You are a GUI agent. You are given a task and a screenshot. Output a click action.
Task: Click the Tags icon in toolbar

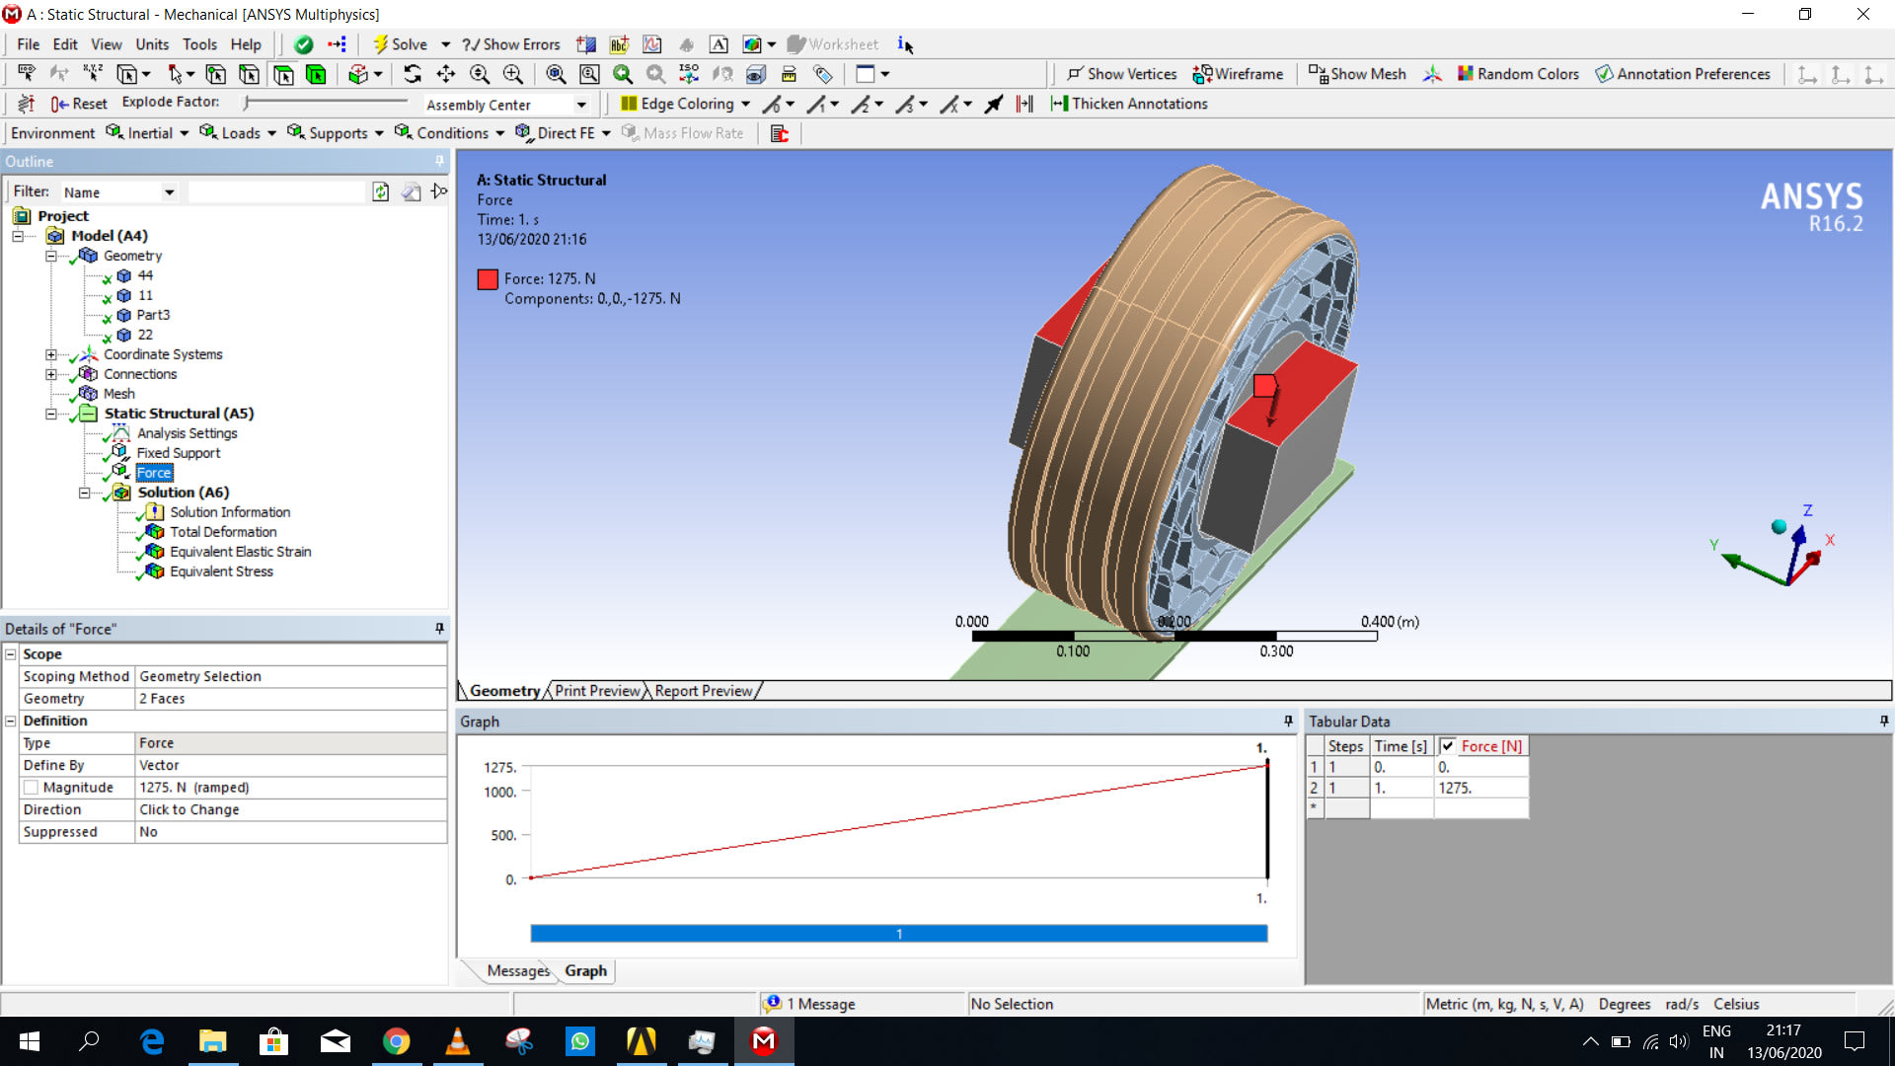click(822, 74)
